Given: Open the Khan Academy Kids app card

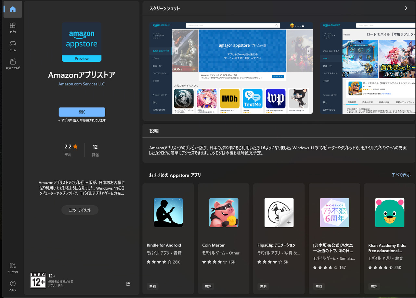Looking at the screenshot, I should (390, 239).
